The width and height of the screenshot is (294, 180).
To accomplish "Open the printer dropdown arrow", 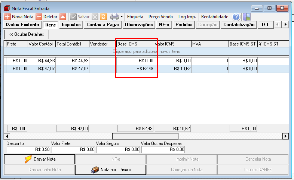I will coord(122,17).
